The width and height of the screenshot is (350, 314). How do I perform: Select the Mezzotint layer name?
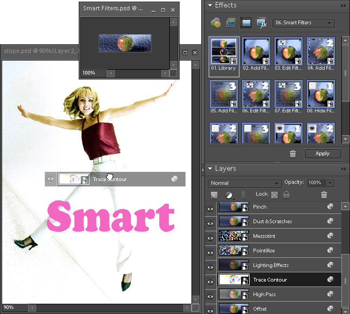tap(264, 236)
